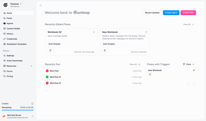Go to Home in sidebar
Viewport: 206px width, 121px height.
18,13
